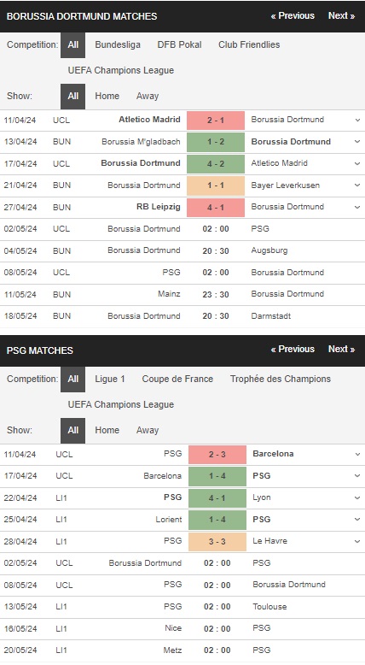
Task: Click chevron for PSG 4-1 Lyon match
Action: pos(357,497)
